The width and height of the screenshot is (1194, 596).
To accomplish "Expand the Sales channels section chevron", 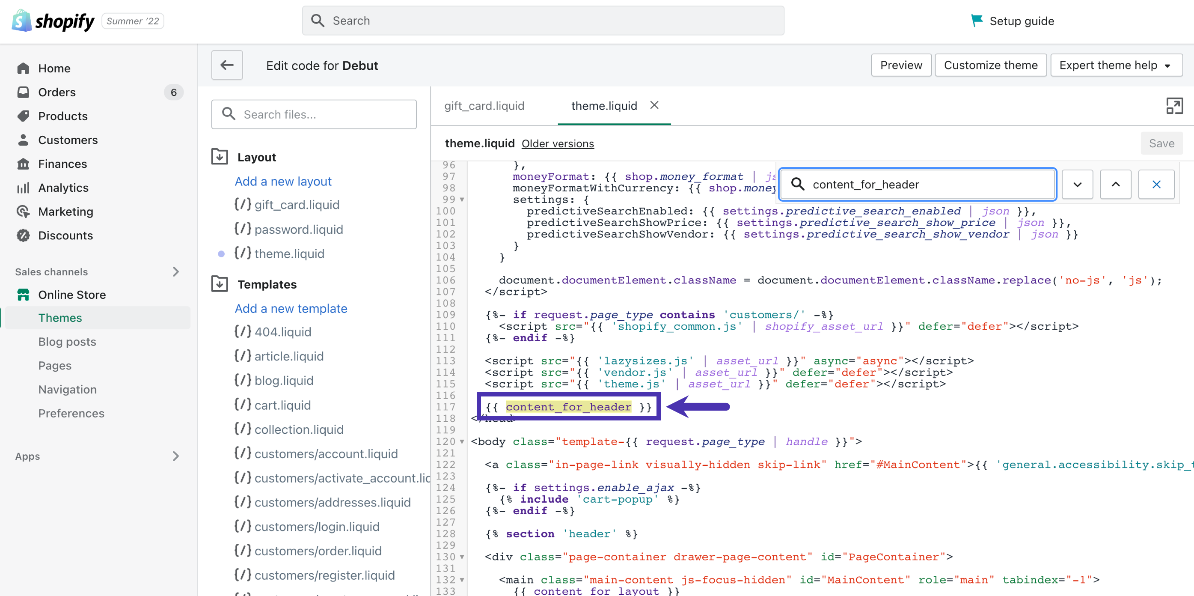I will coord(175,271).
